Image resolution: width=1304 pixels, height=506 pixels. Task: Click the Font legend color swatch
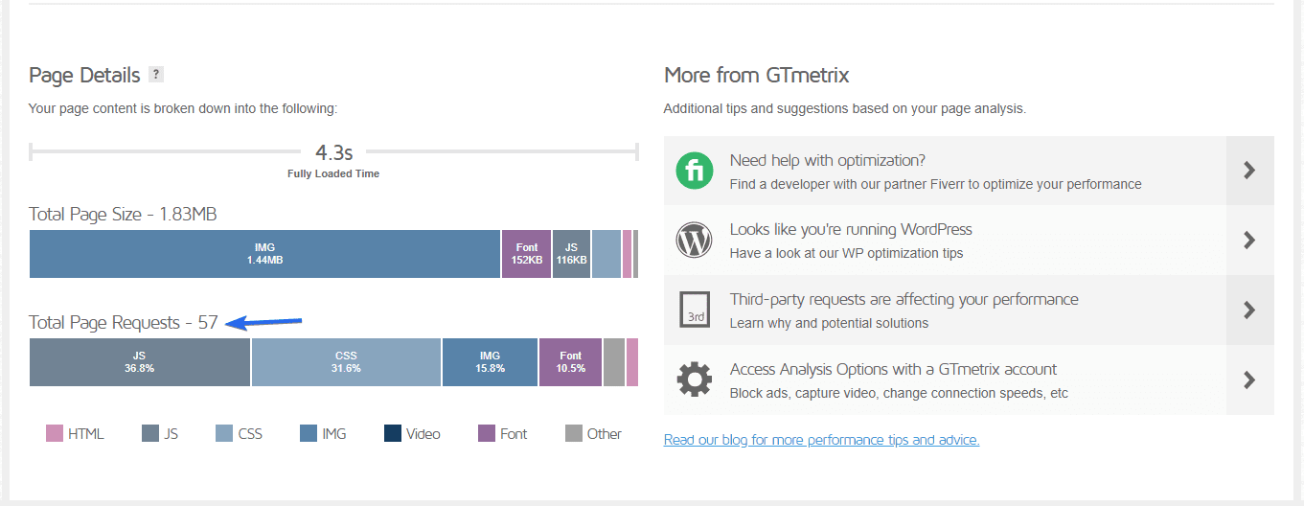pyautogui.click(x=487, y=433)
